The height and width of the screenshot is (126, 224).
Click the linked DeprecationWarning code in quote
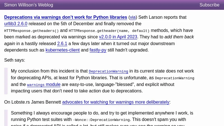[108, 71]
